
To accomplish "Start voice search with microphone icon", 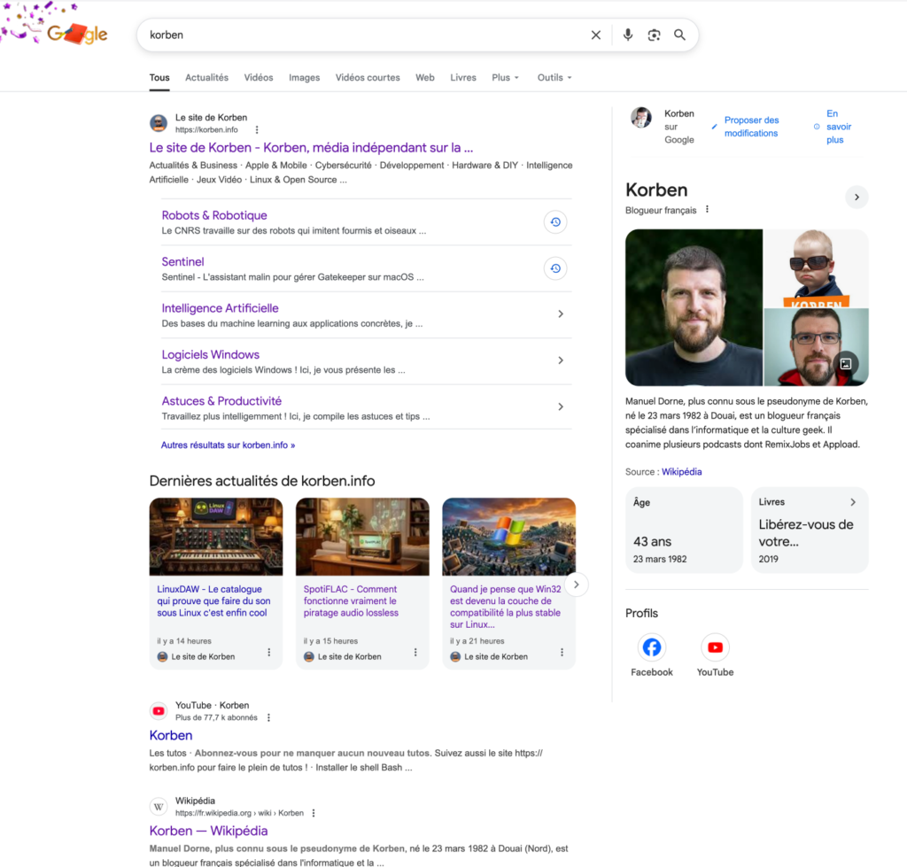I will tap(627, 35).
